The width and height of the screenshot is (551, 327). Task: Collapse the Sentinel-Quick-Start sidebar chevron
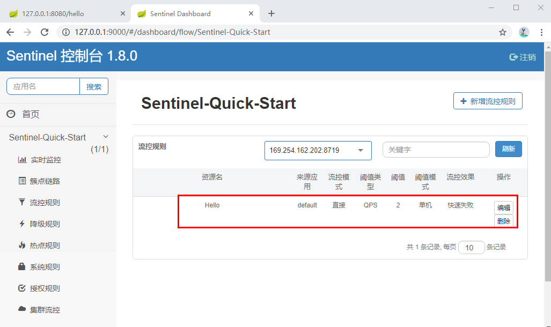[105, 137]
